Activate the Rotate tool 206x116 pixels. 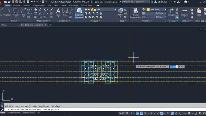(40, 10)
